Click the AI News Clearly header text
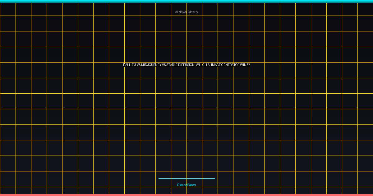 186,12
